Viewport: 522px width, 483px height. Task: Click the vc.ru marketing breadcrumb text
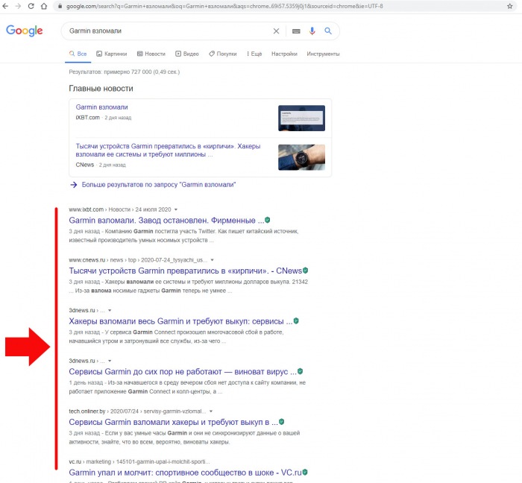139,461
